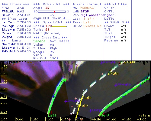The image size is (151, 121).
Task: Select the Lmcgtp purple cross marker
Action: click(x=66, y=101)
